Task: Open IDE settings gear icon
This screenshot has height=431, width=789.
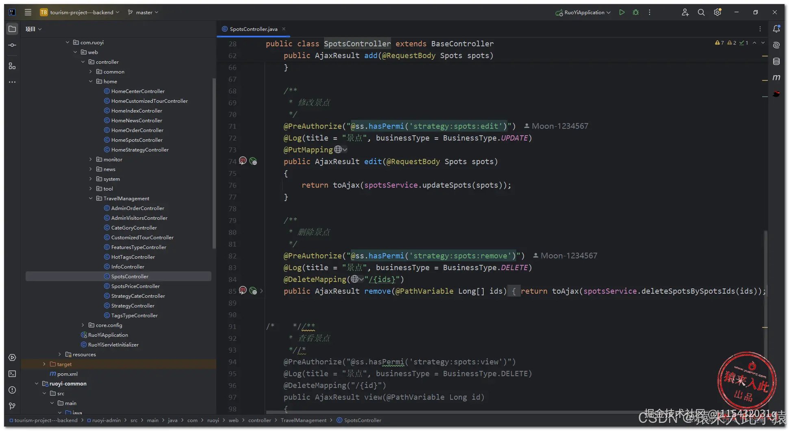Action: click(717, 13)
